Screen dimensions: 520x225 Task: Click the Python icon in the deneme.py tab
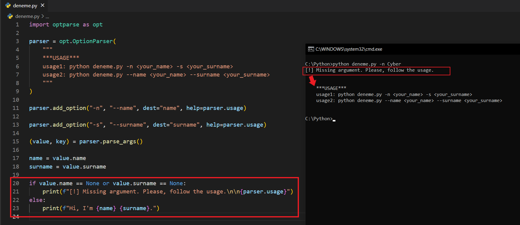[x=8, y=5]
